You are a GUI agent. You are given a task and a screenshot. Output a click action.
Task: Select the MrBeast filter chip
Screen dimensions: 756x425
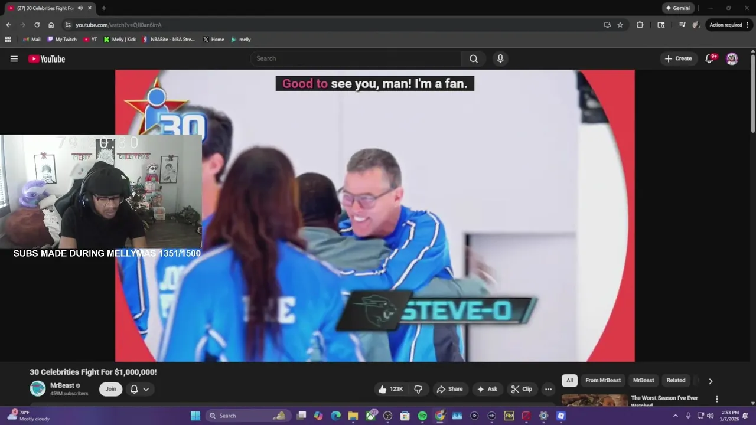tap(643, 380)
